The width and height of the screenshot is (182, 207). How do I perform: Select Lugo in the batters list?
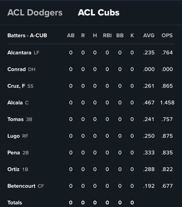(x=14, y=136)
